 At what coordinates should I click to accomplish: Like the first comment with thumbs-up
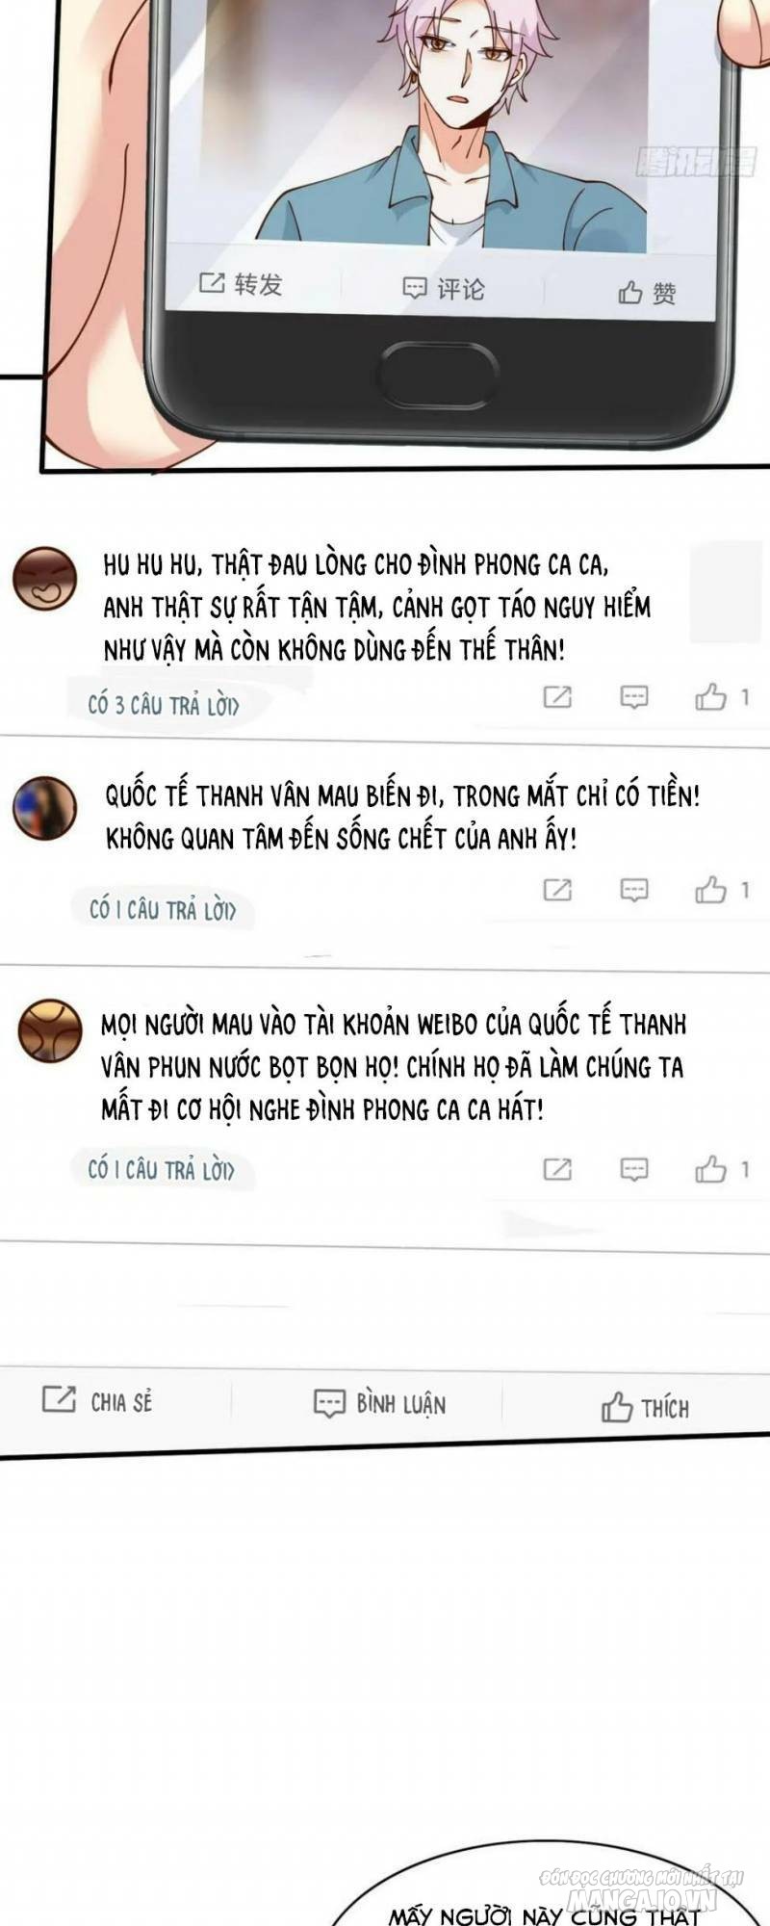pos(711,696)
